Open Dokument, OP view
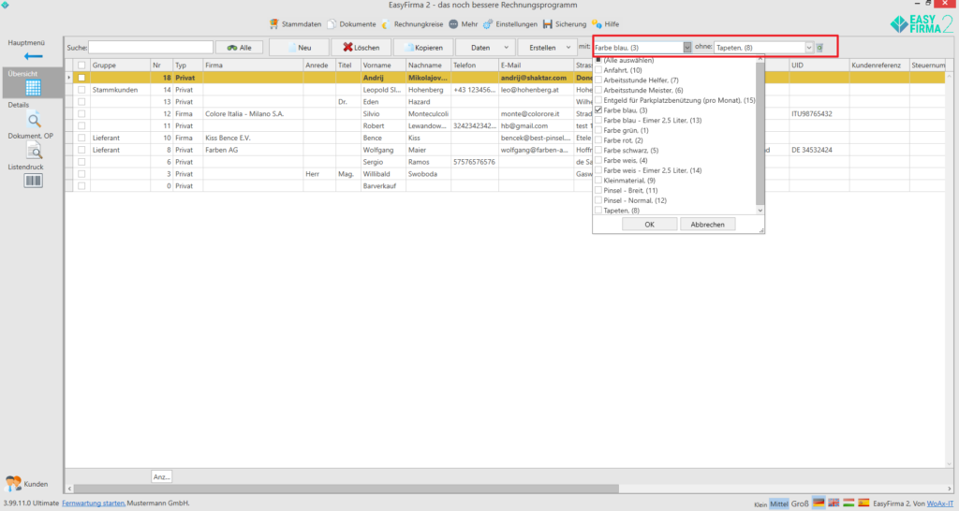Image resolution: width=959 pixels, height=511 pixels. 35,151
